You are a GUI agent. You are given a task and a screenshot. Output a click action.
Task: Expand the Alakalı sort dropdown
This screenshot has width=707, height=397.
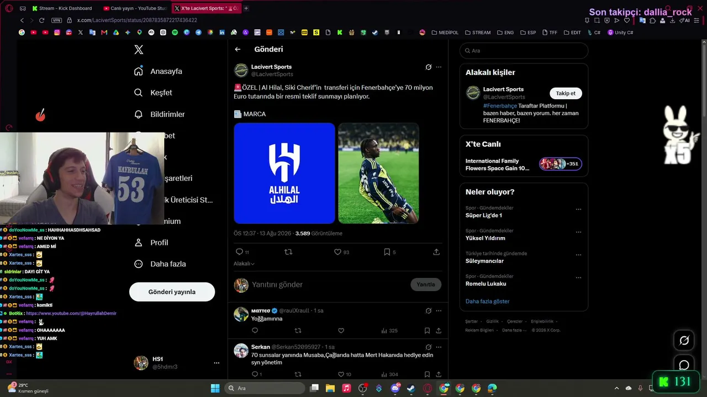(244, 264)
